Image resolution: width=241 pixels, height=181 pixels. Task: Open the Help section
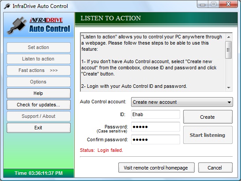point(38,93)
